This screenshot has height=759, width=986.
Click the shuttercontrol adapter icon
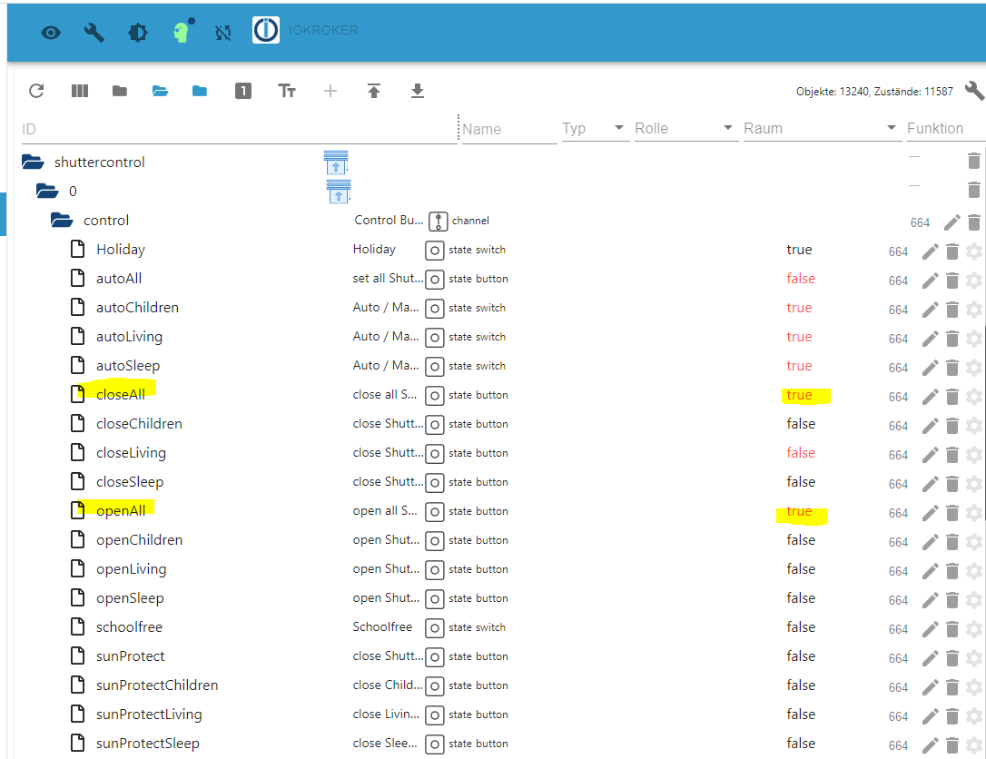pyautogui.click(x=337, y=163)
